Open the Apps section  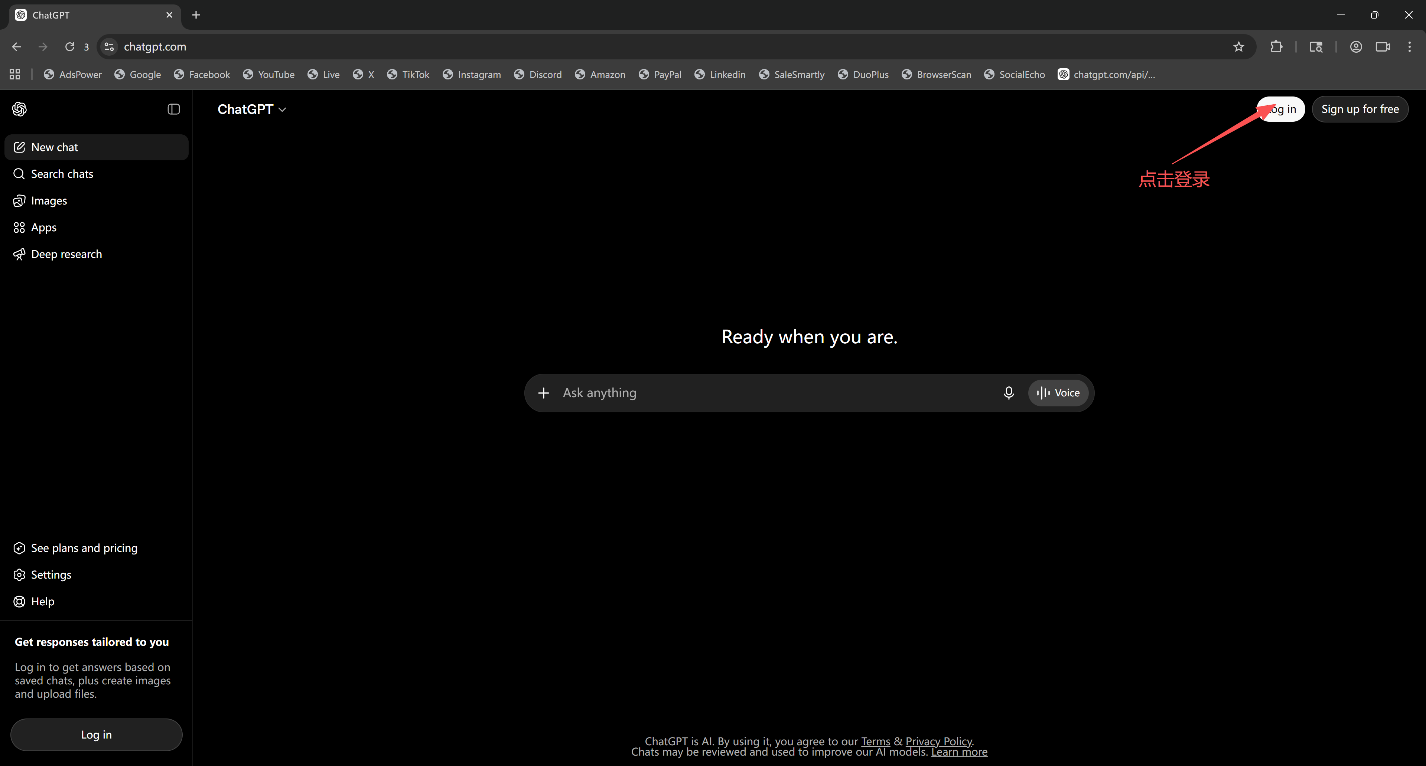(x=96, y=227)
